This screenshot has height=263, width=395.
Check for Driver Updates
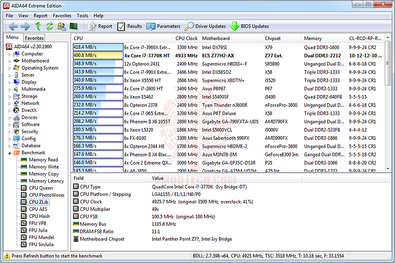pos(205,26)
